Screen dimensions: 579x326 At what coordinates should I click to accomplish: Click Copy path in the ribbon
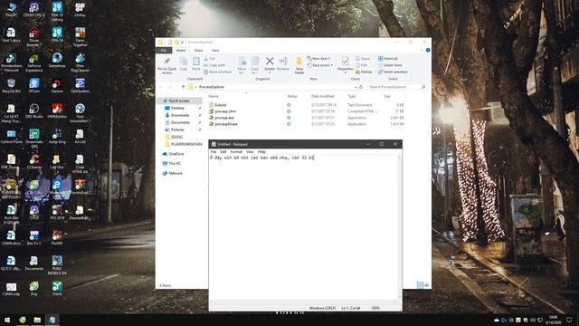pos(214,65)
